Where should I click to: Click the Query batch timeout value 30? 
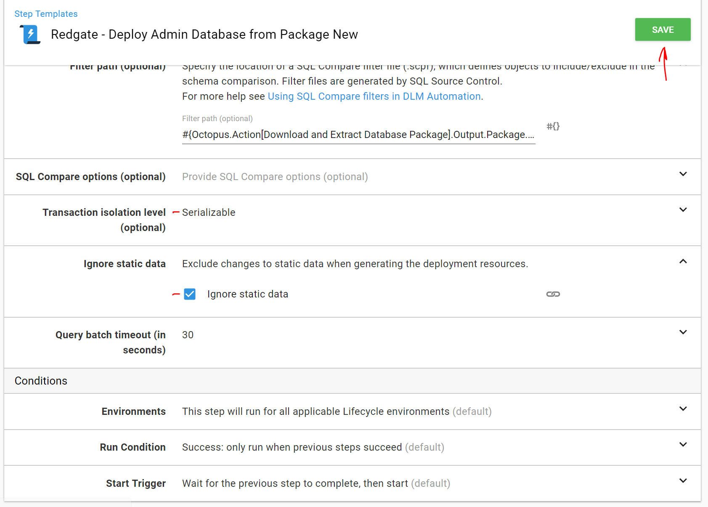click(x=188, y=335)
